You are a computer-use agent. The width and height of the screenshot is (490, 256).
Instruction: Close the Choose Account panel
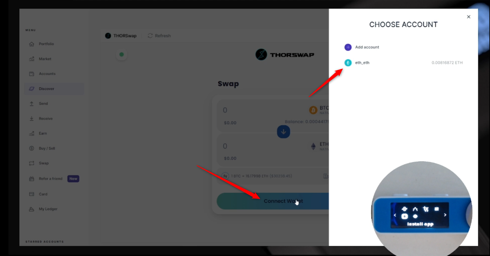(x=469, y=17)
